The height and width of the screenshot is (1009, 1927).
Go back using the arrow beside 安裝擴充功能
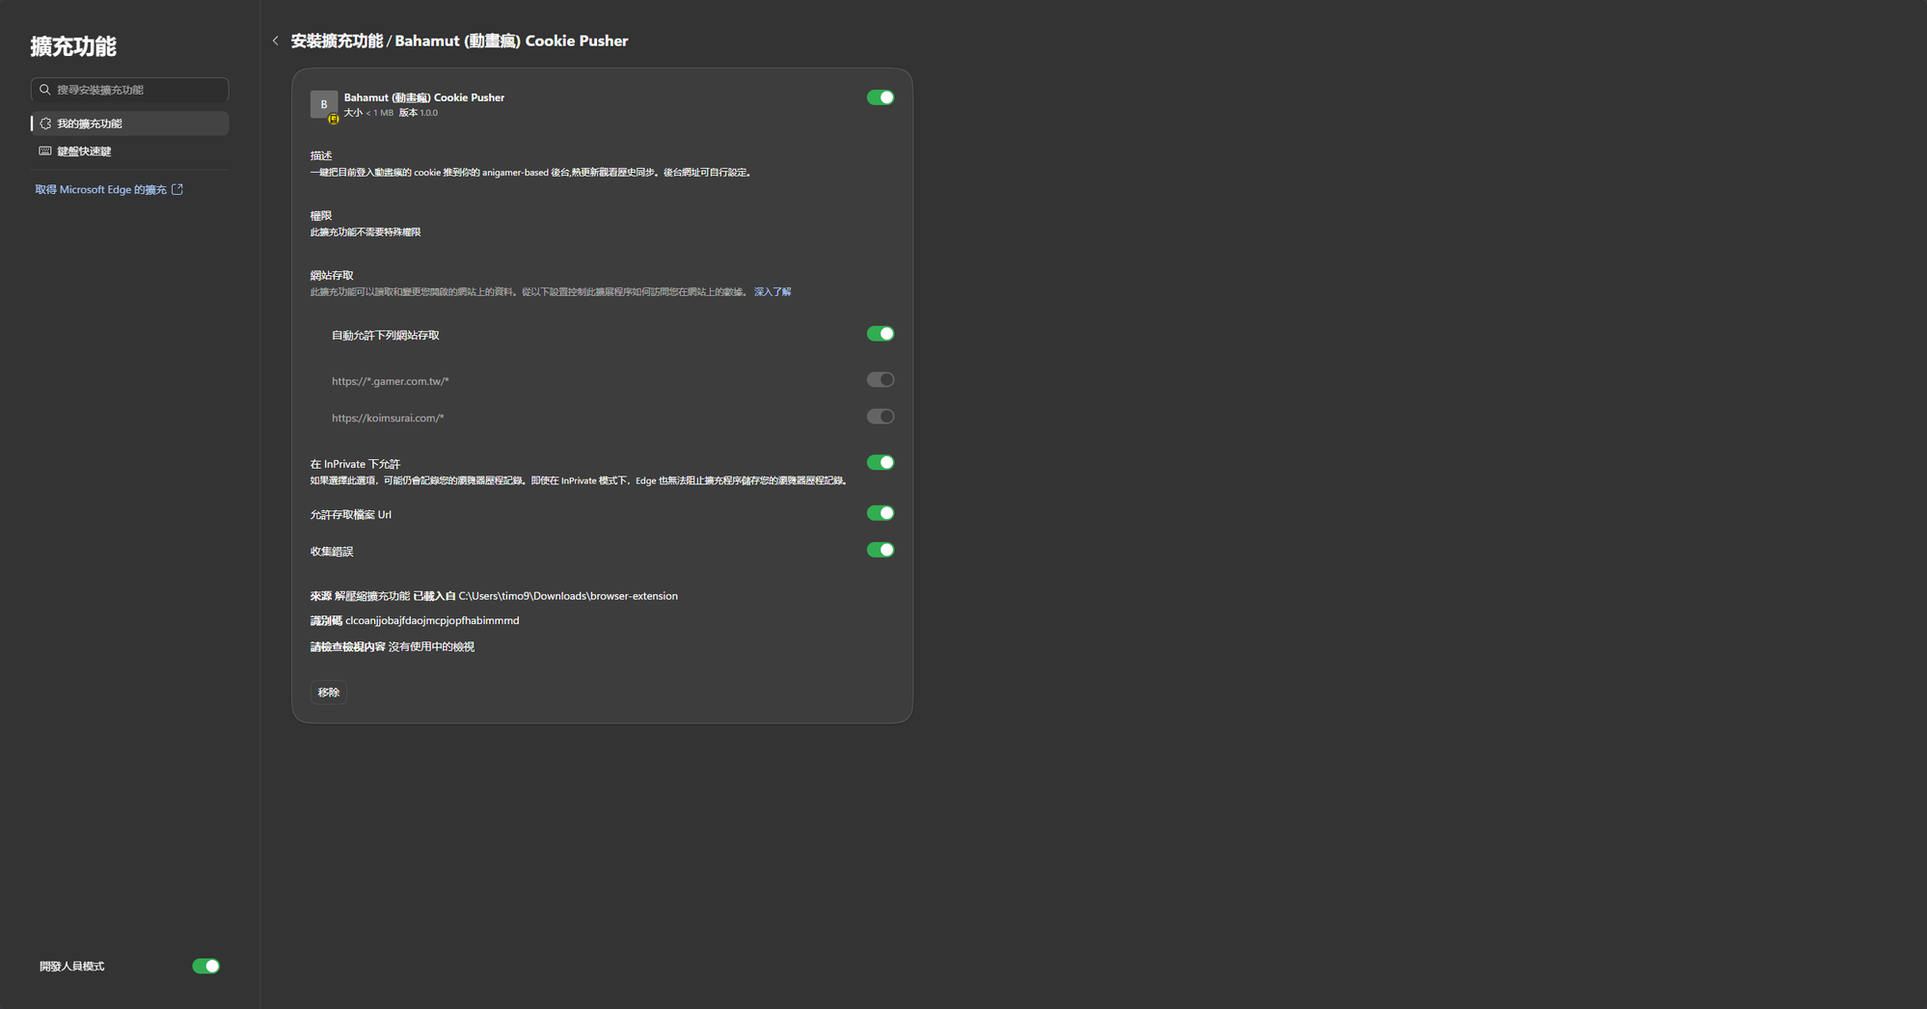click(x=276, y=41)
